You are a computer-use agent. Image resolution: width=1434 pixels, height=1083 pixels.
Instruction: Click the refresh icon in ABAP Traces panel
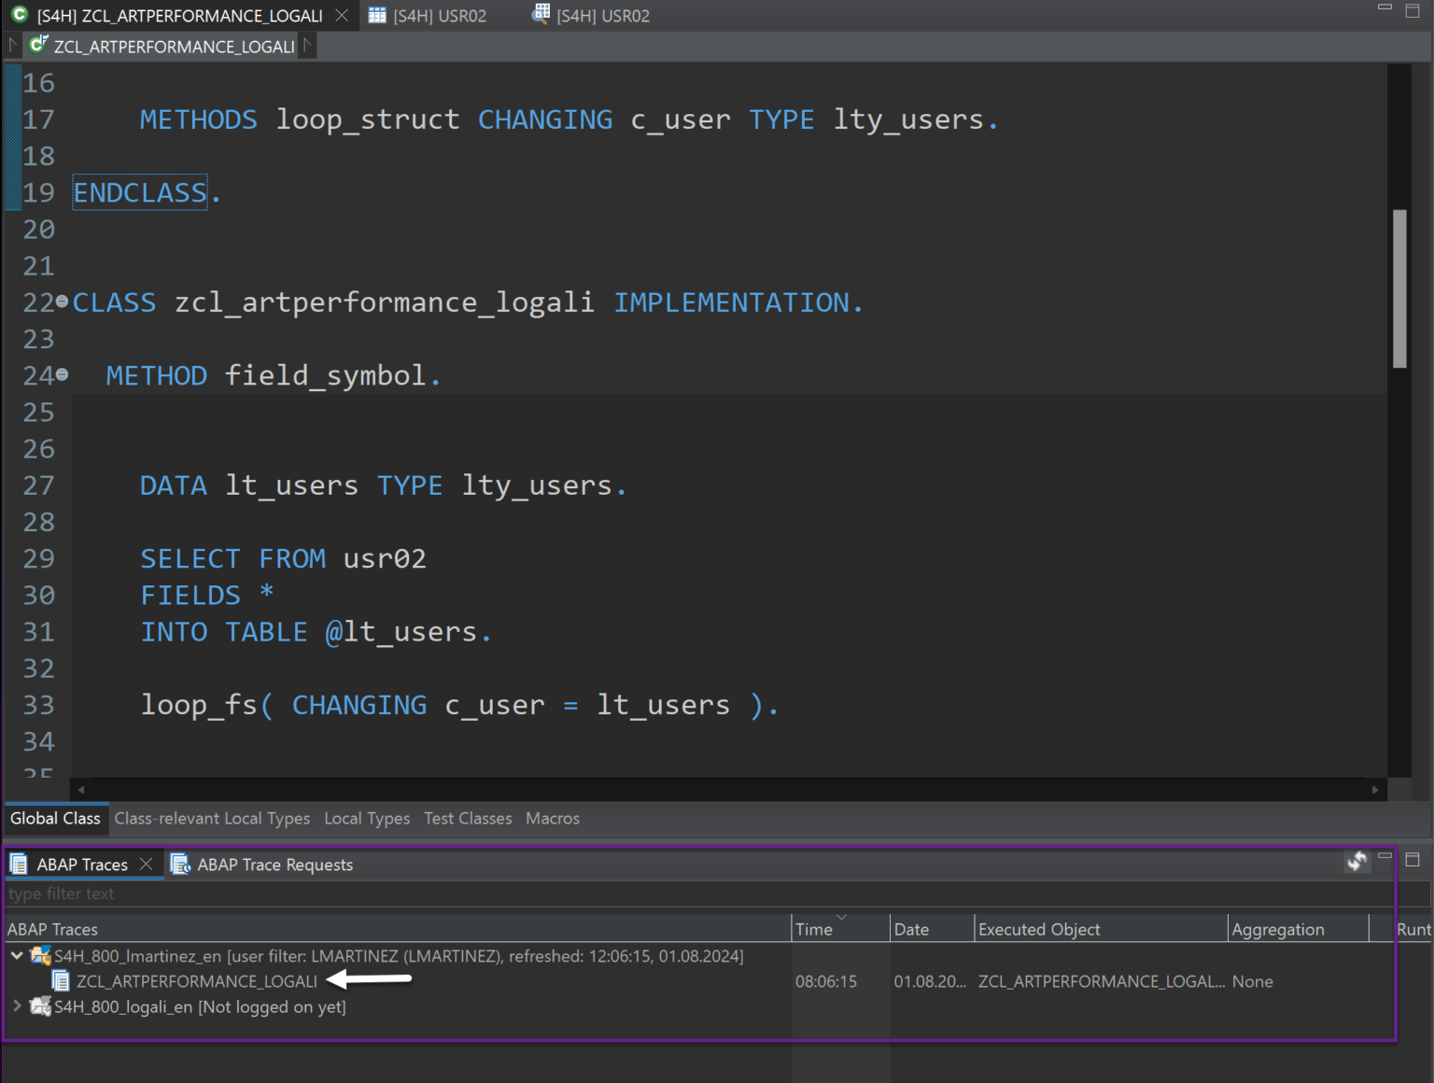point(1357,861)
